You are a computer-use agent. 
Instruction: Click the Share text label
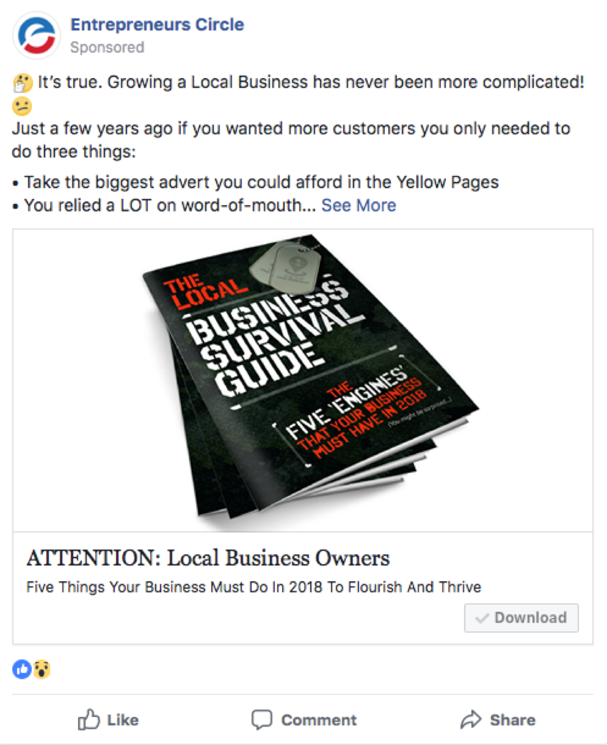click(x=513, y=720)
